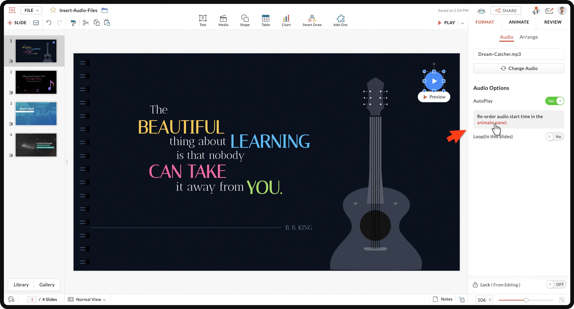Turn off the AutoPlay toggle

click(554, 101)
